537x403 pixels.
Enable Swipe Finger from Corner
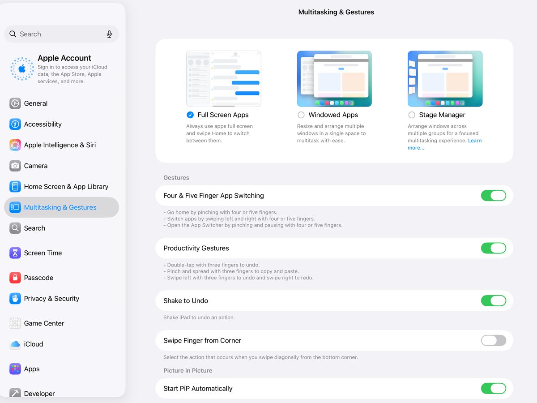[x=494, y=340]
